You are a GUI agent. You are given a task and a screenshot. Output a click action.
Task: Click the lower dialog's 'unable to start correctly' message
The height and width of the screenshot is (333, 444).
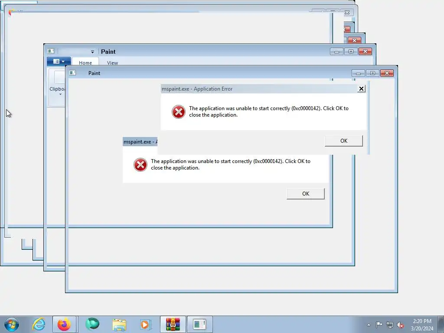pyautogui.click(x=231, y=164)
